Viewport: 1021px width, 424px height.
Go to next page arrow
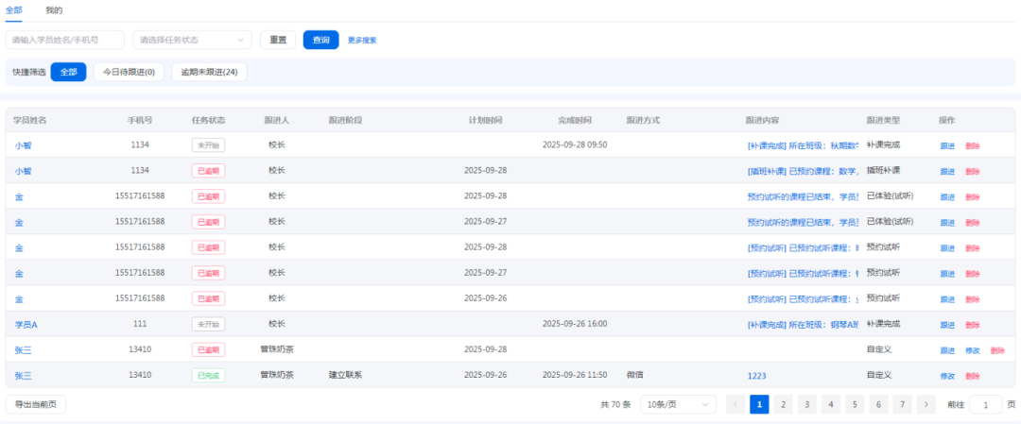(x=927, y=404)
